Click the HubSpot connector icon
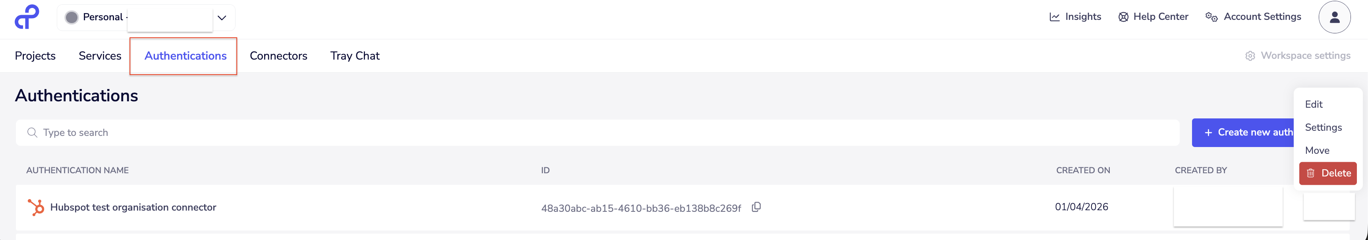Image resolution: width=1368 pixels, height=240 pixels. point(36,207)
